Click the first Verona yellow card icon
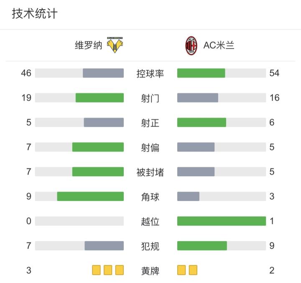This screenshot has width=301, height=283. coord(97,270)
